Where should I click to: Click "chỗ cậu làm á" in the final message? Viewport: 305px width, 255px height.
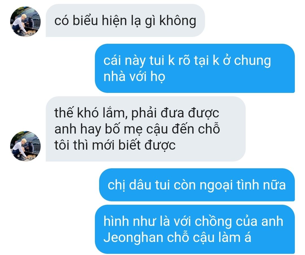[x=209, y=238]
